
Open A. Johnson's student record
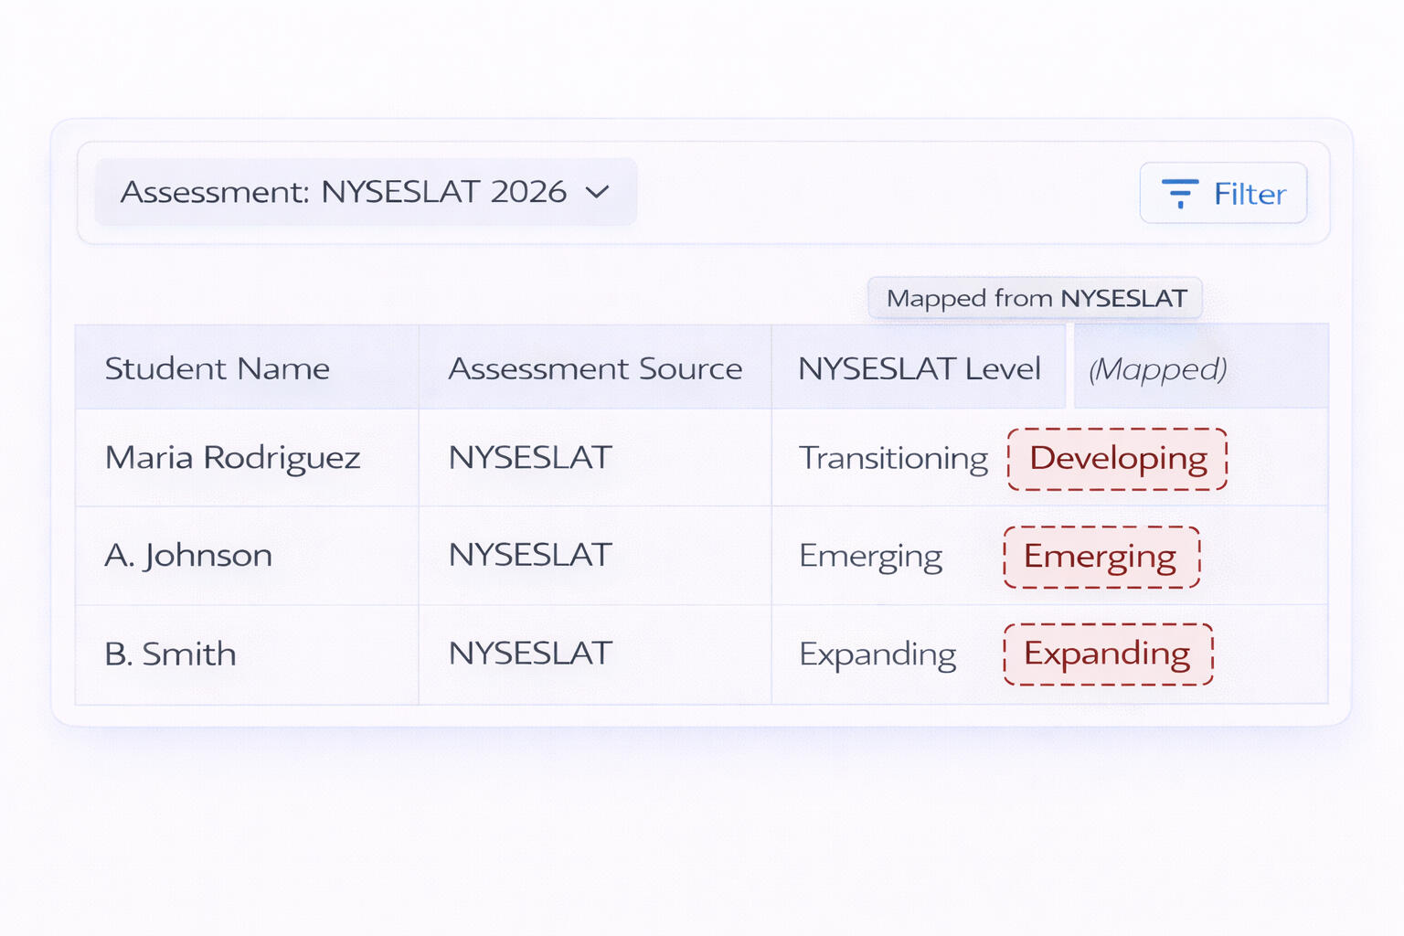(x=188, y=556)
